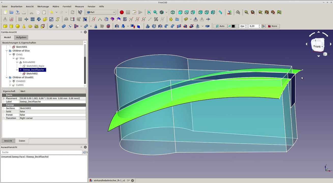Click the cut scissors icon

coord(32,12)
